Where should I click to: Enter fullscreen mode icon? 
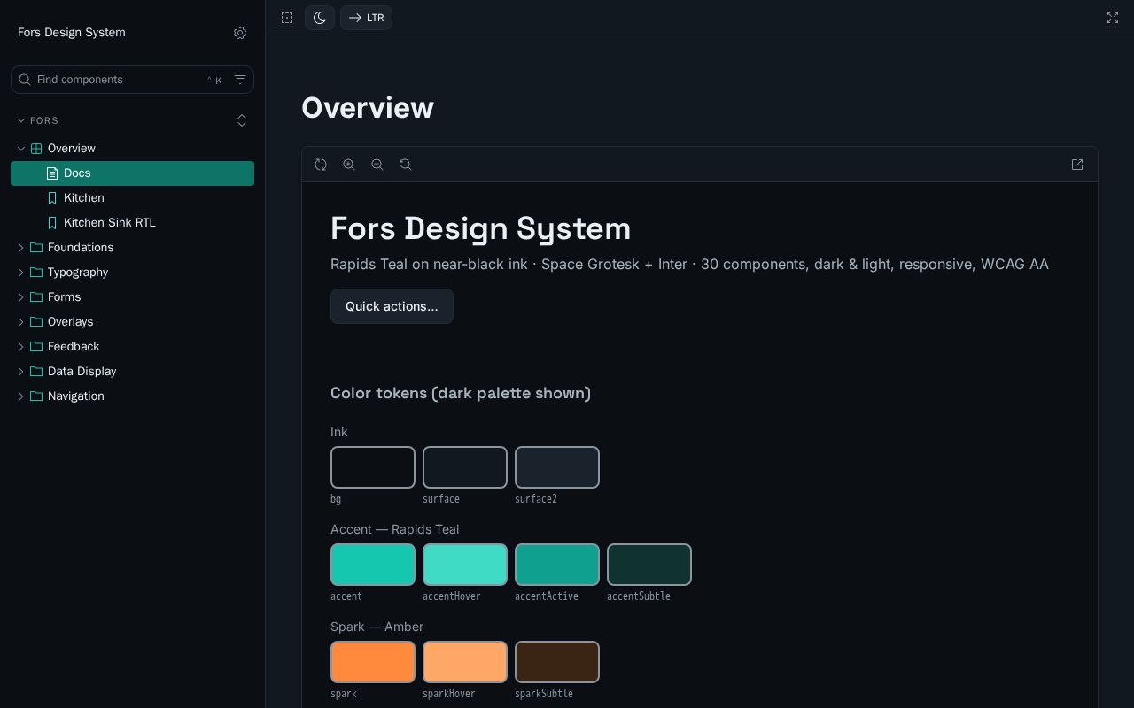1113,18
